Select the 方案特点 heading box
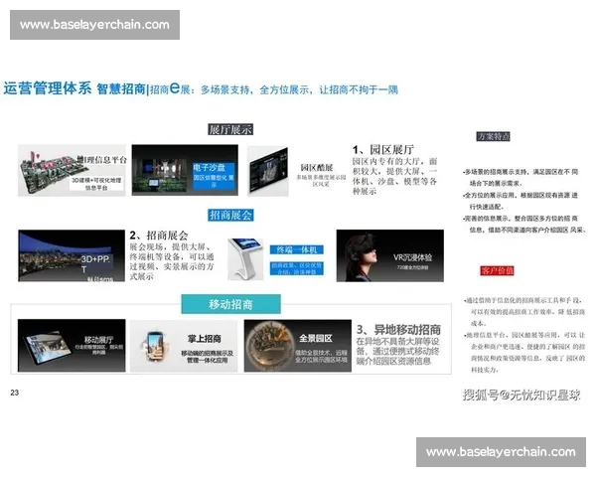 point(494,136)
